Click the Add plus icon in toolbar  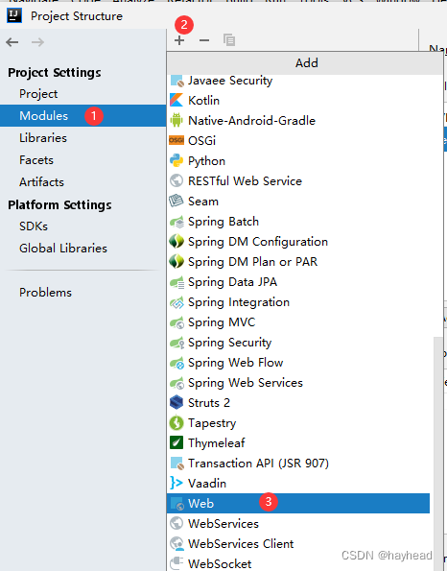click(x=179, y=40)
